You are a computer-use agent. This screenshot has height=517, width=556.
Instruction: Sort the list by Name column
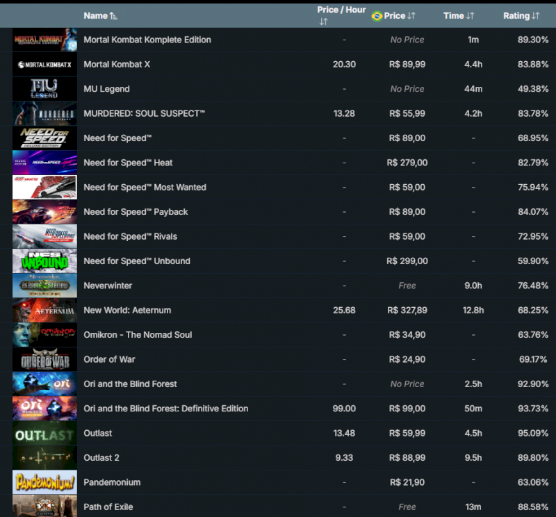pos(100,16)
